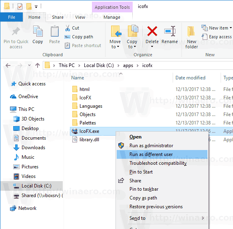Viewport: 233px width, 229px height.
Task: Click the Paste clipboard icon
Action: (54, 31)
